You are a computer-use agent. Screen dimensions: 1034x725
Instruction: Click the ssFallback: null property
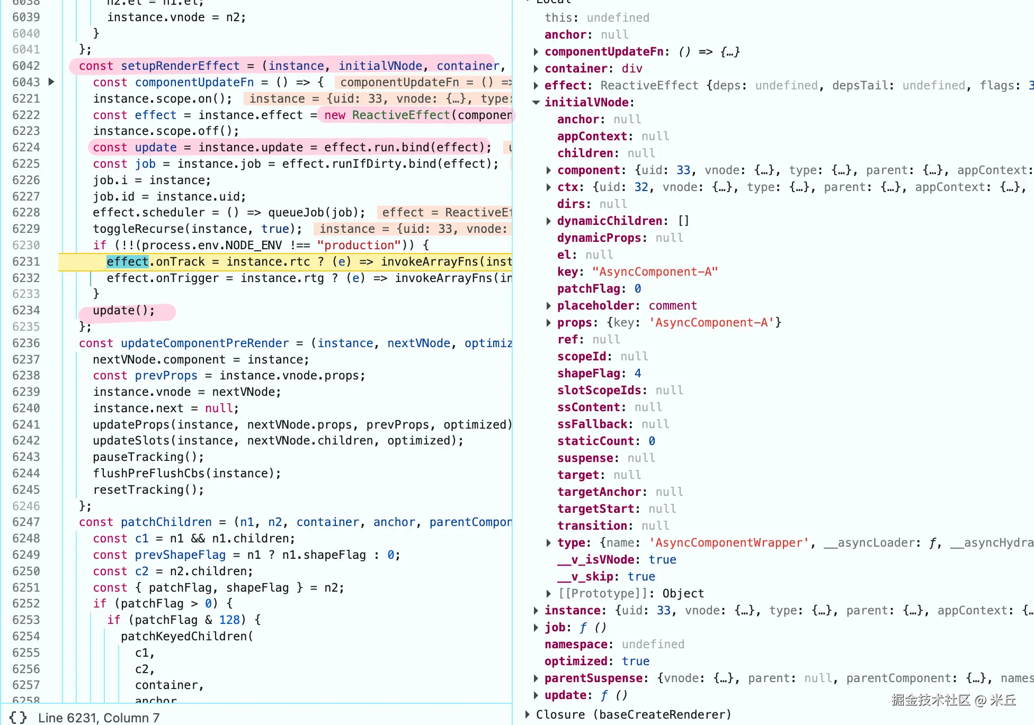tap(613, 424)
